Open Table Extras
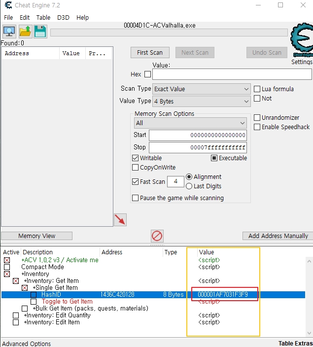 295,344
